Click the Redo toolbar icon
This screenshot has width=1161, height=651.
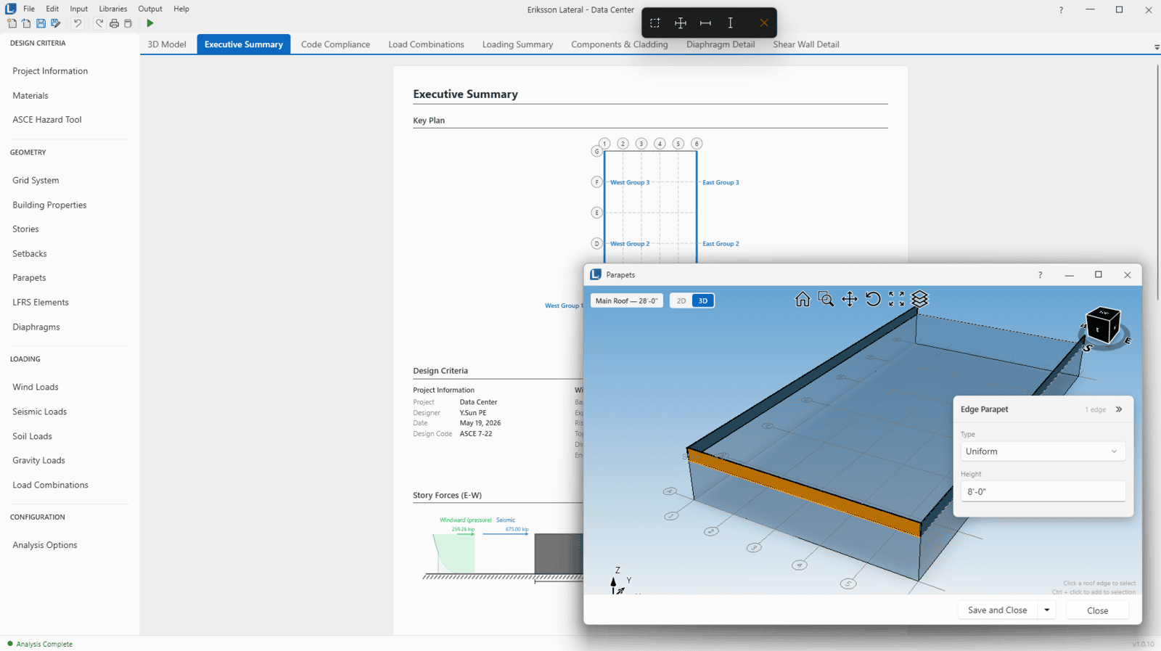pos(99,23)
